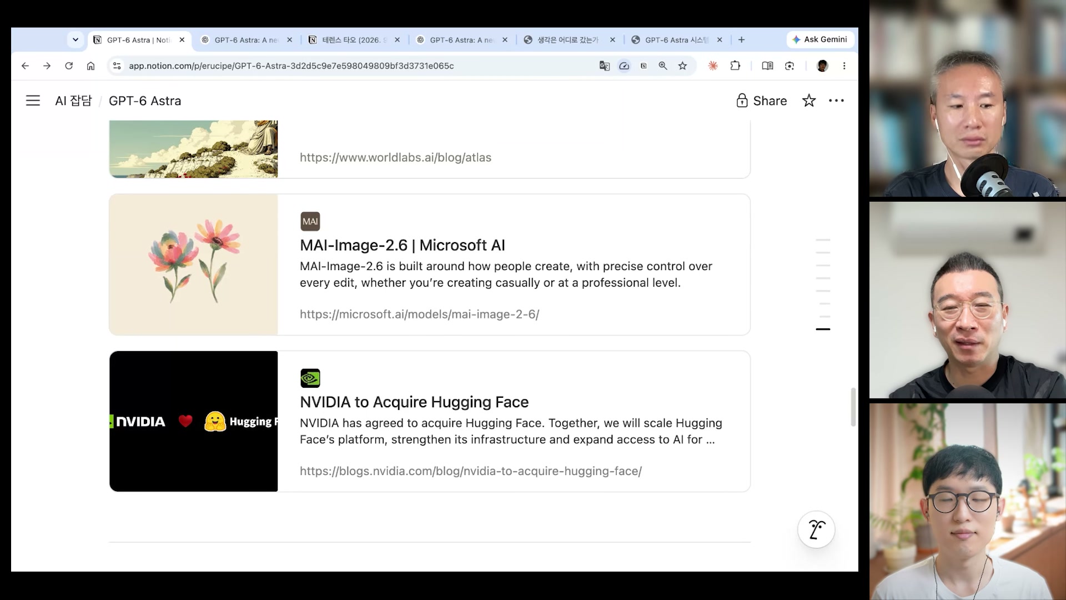Click the NVIDIA Hugging Face thumbnail image
Image resolution: width=1066 pixels, height=600 pixels.
[x=194, y=421]
